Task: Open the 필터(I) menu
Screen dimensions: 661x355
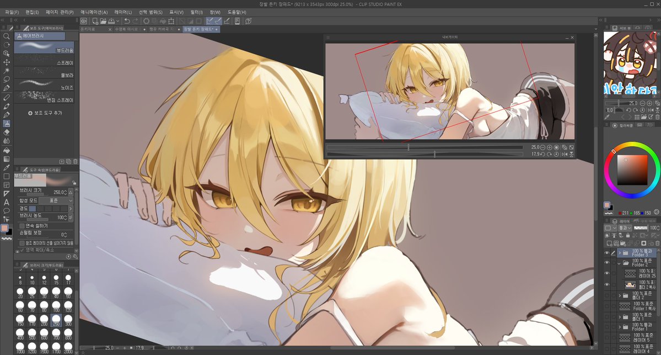Action: point(196,12)
